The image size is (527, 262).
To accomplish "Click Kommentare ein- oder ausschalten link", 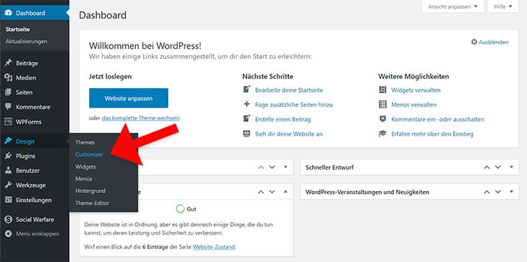I will pos(438,119).
